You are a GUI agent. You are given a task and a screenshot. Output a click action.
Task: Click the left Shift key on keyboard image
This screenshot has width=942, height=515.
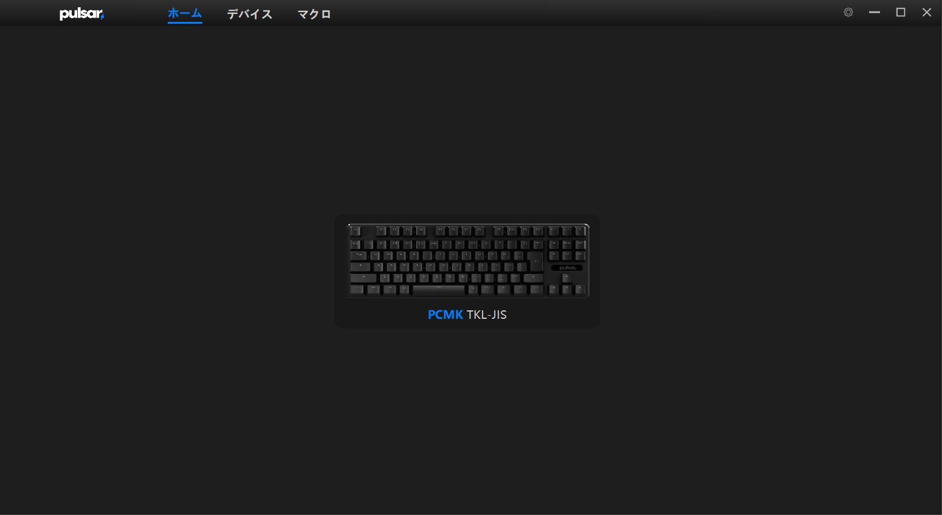(x=363, y=278)
